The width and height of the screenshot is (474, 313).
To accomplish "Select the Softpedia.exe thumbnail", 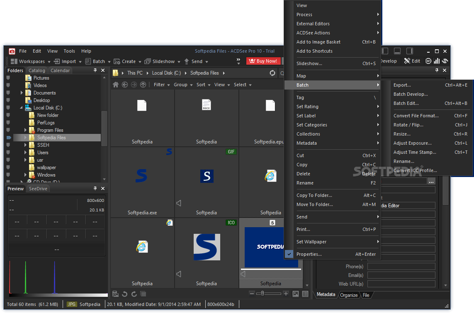I will click(x=142, y=182).
